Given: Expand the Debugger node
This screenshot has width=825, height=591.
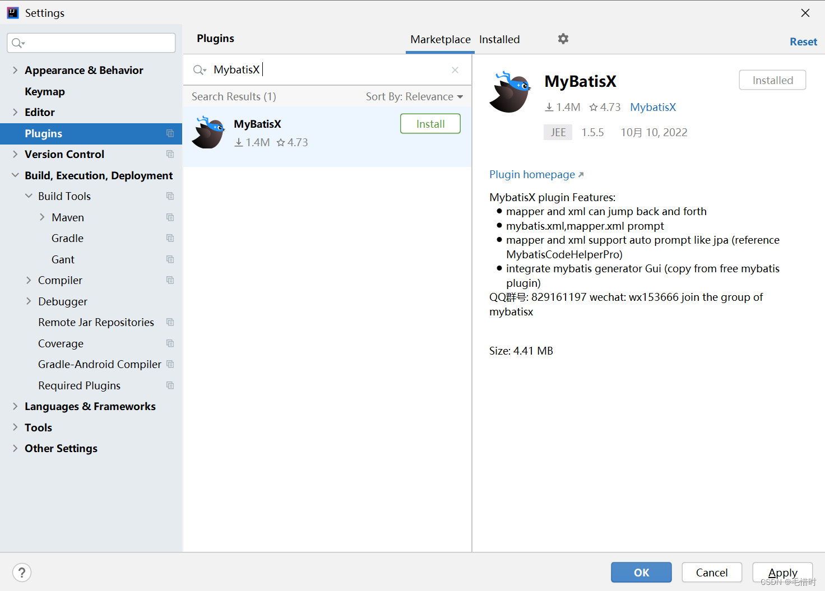Looking at the screenshot, I should 29,301.
